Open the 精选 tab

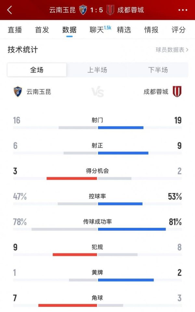pos(124,30)
